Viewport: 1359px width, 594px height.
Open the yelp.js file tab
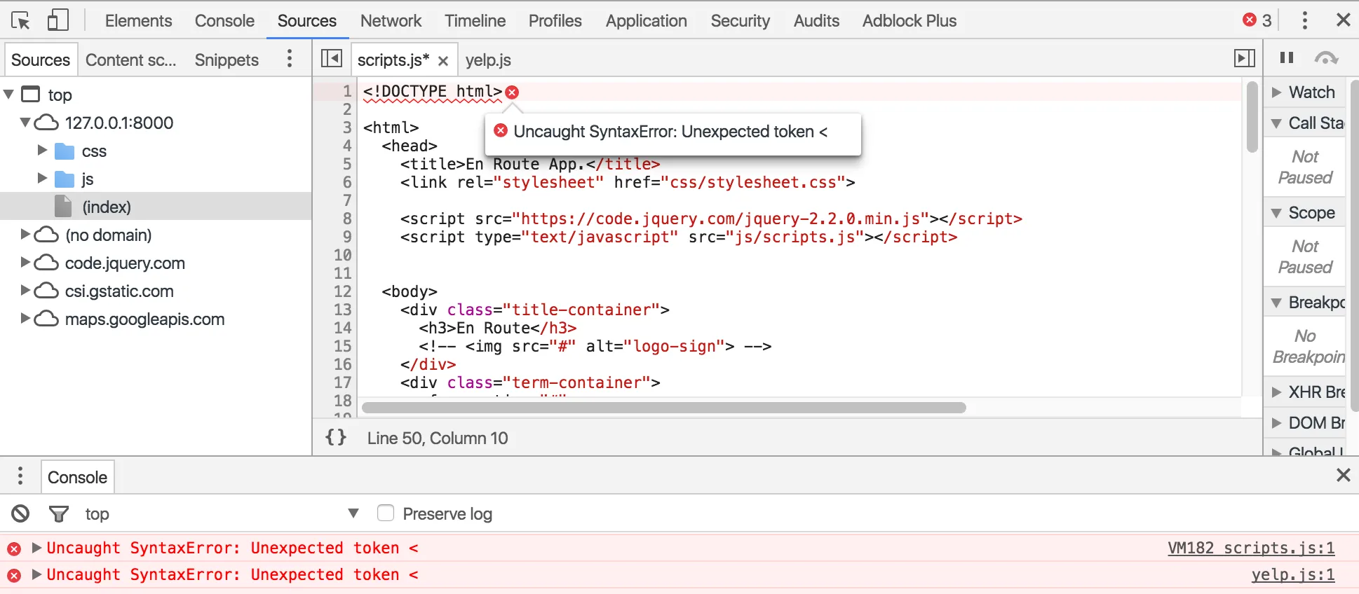tap(488, 60)
